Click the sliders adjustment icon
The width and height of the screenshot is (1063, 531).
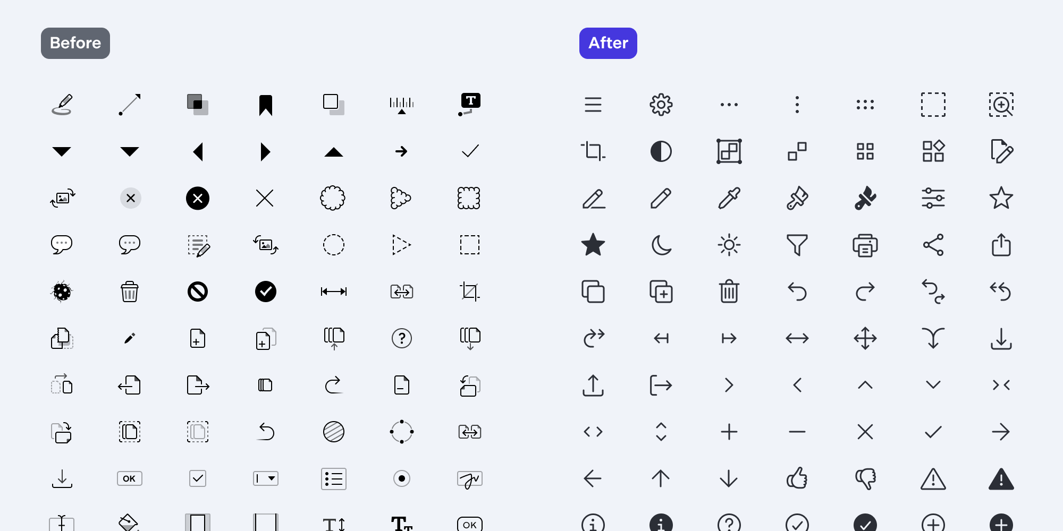[x=933, y=198]
